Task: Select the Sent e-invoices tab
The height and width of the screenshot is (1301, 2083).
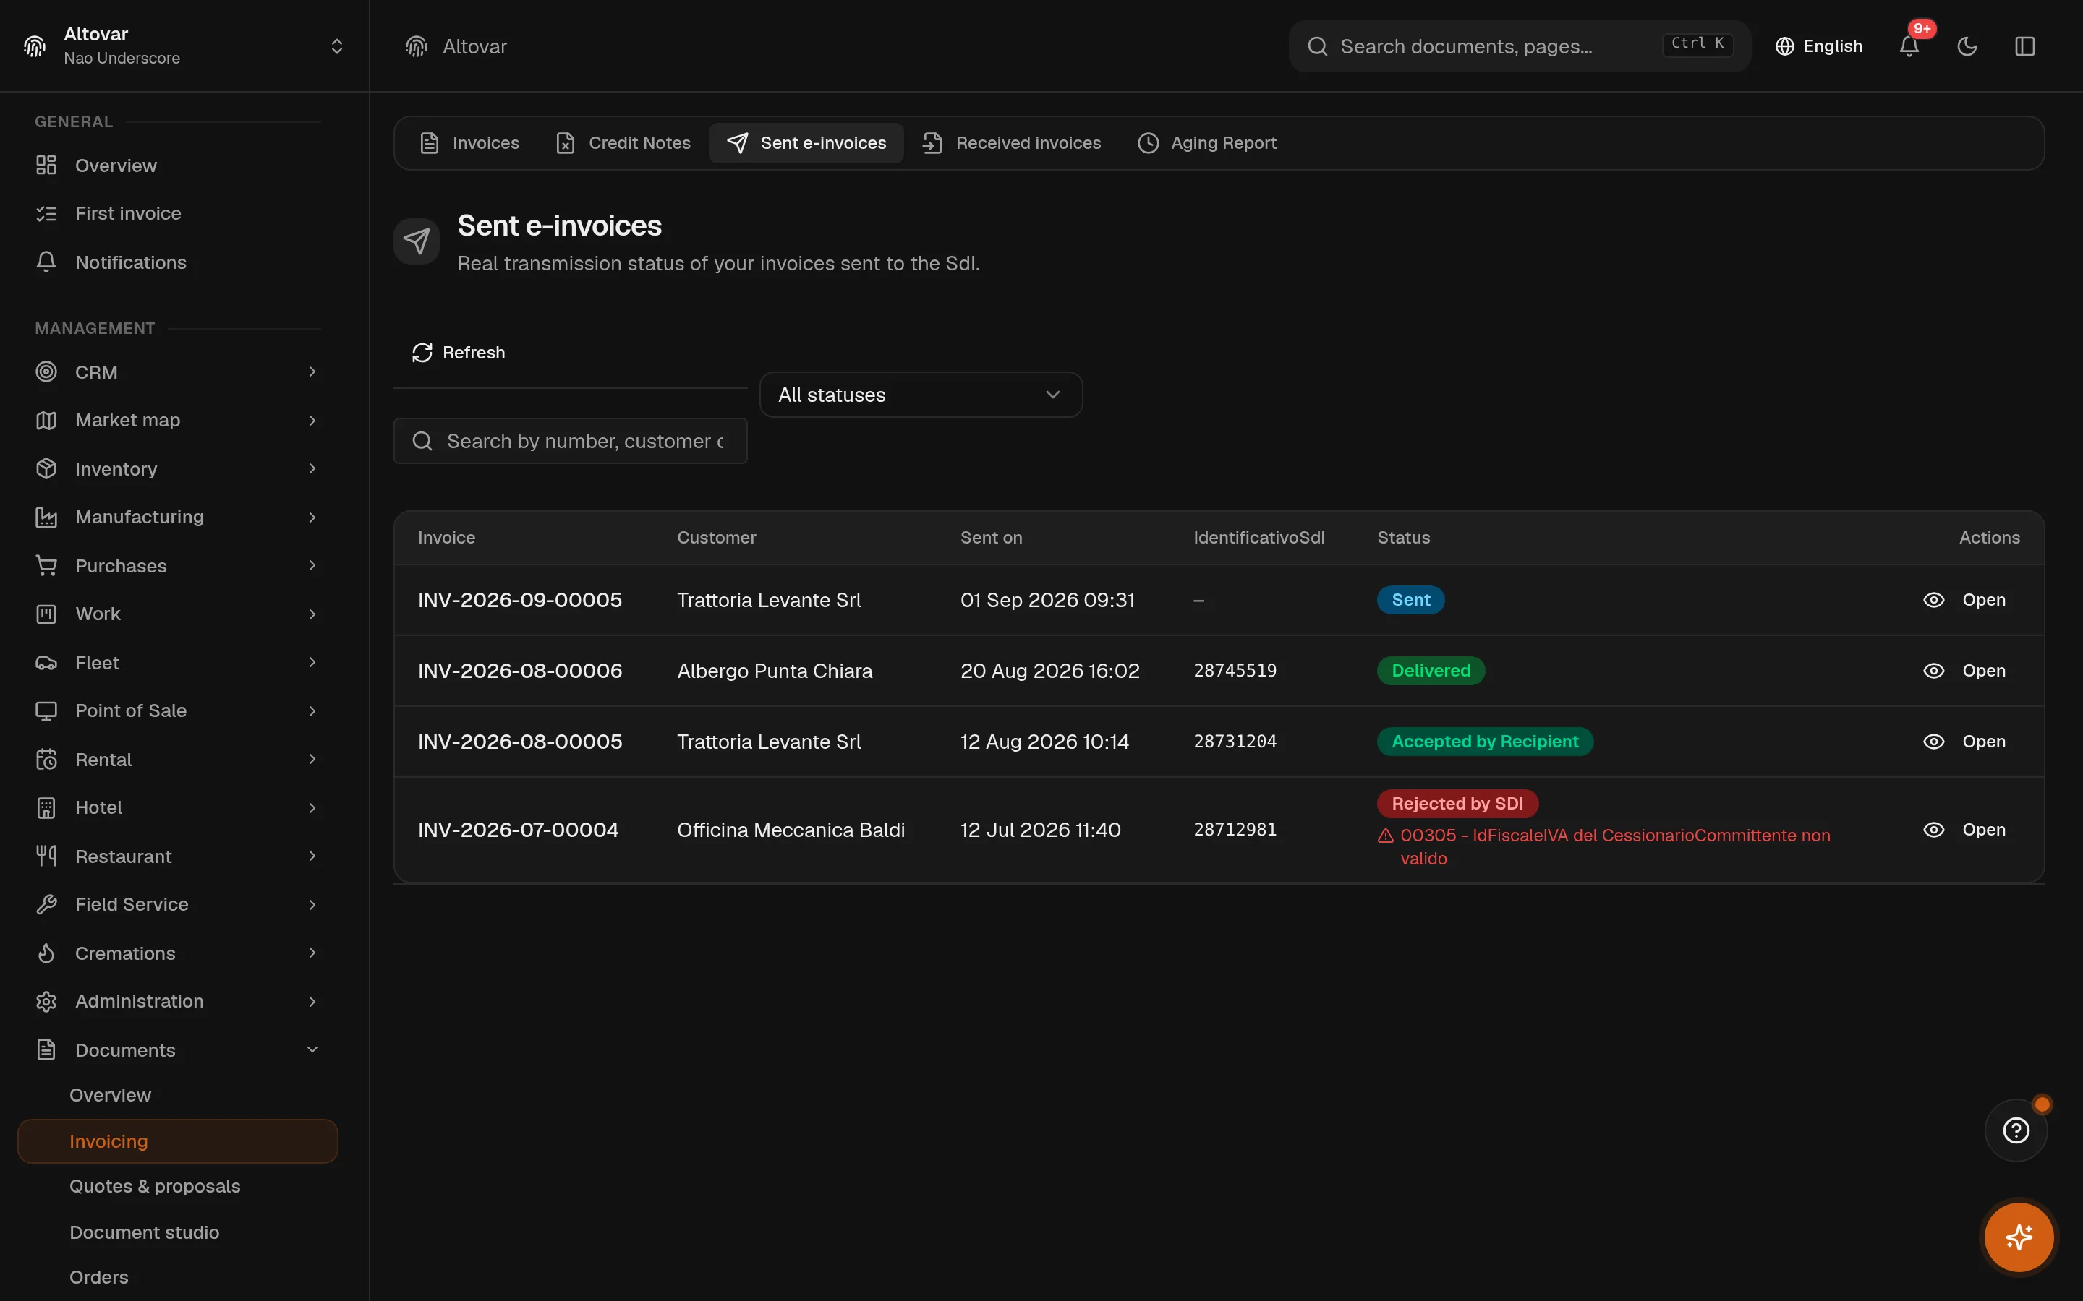Action: (806, 143)
